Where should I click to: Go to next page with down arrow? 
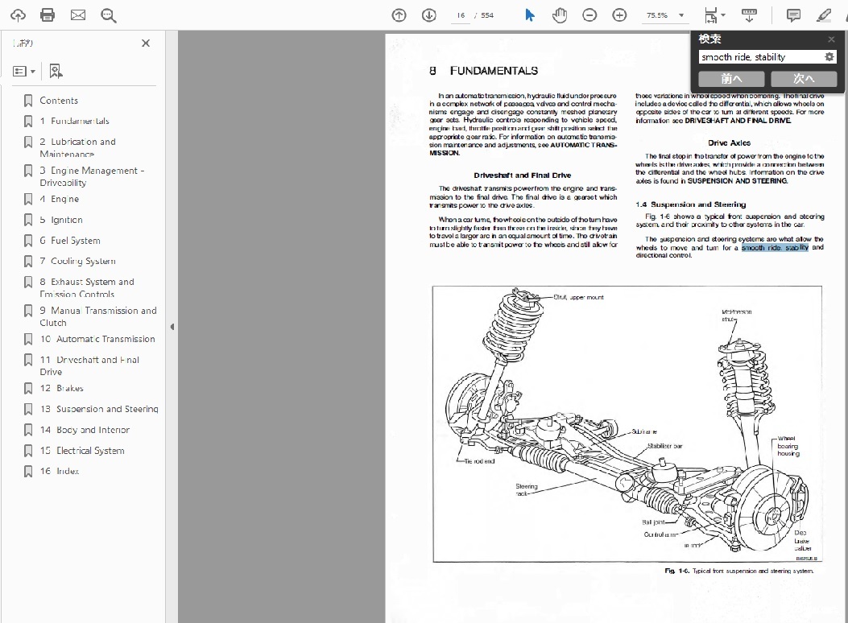pos(429,15)
